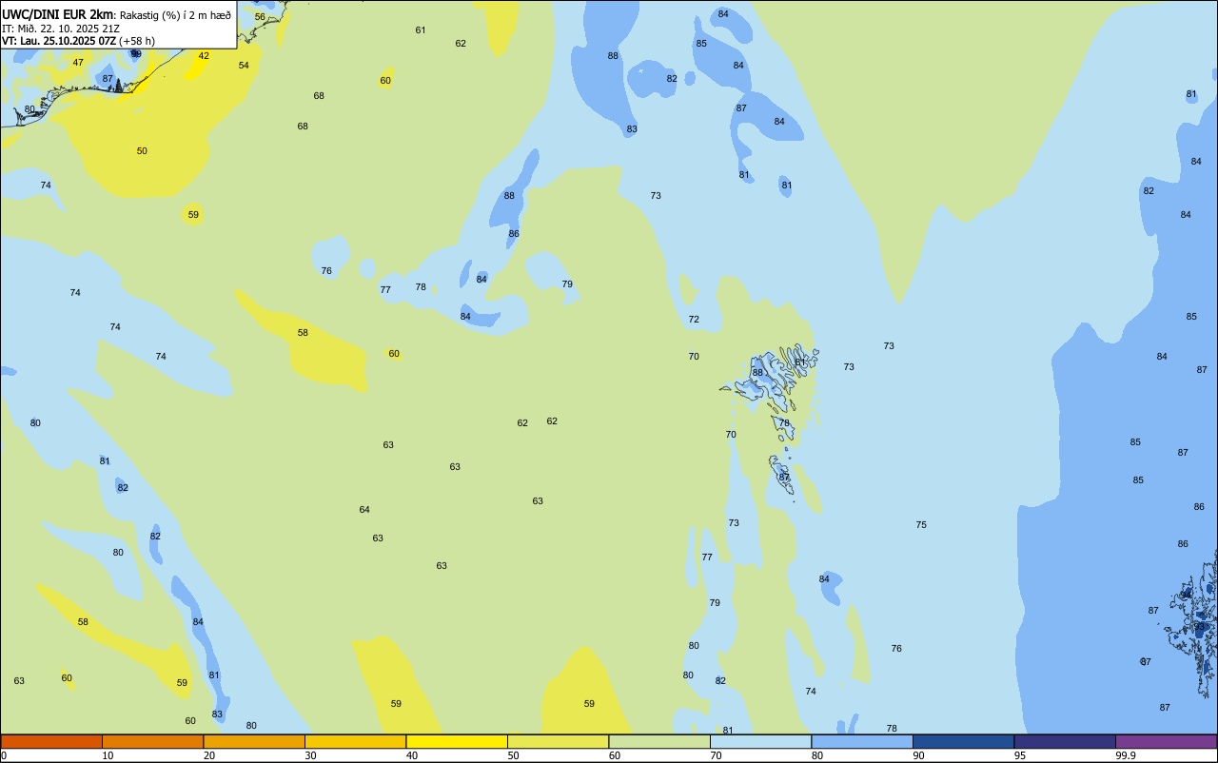Pick the 60–70 pale green legend segment
Screen dimensions: 1218x763
[x=659, y=741]
